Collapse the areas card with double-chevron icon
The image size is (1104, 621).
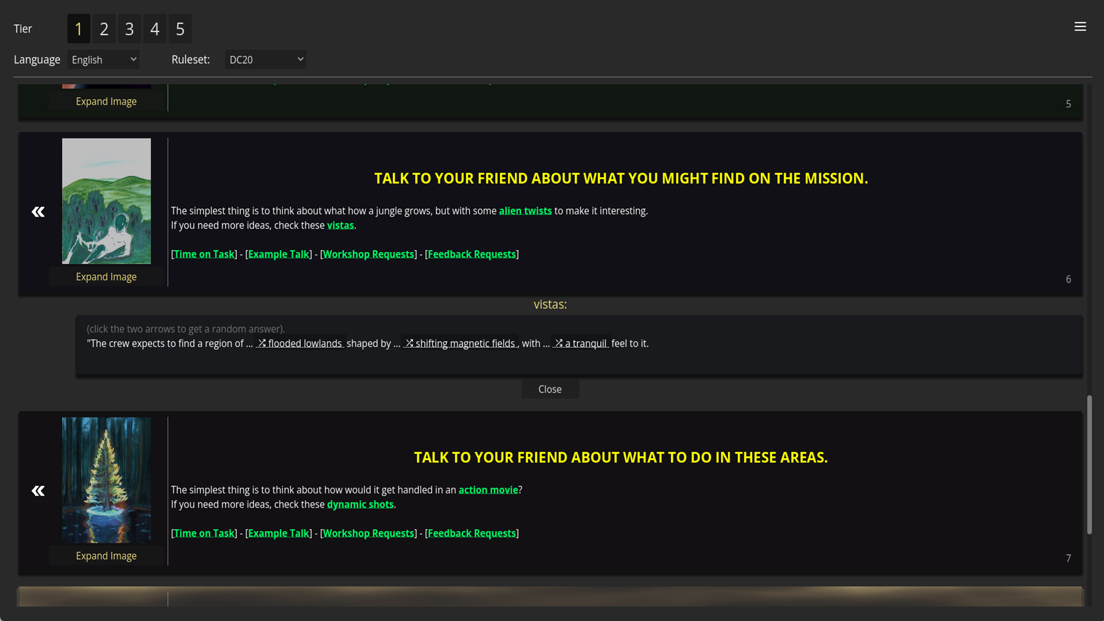coord(38,491)
